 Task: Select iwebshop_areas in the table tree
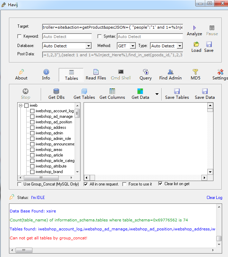tap(49, 150)
